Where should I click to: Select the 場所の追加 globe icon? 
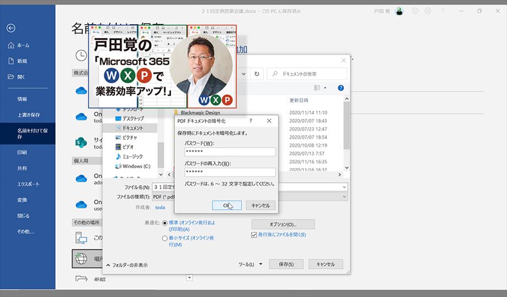[x=81, y=258]
